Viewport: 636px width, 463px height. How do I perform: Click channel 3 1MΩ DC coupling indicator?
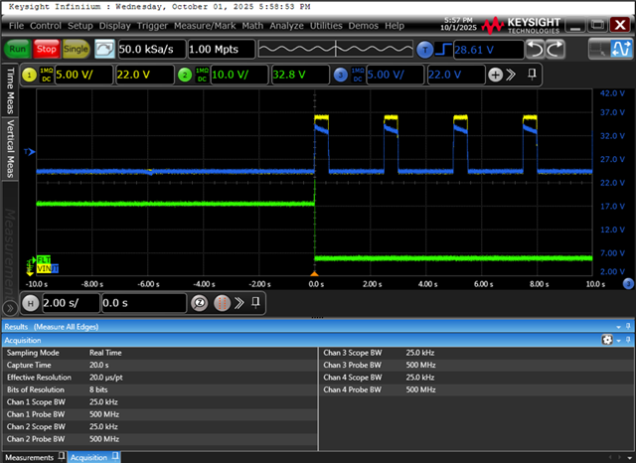coord(358,75)
